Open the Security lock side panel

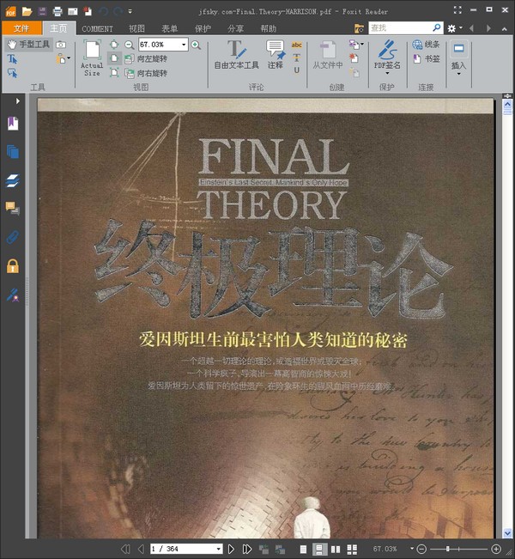13,266
